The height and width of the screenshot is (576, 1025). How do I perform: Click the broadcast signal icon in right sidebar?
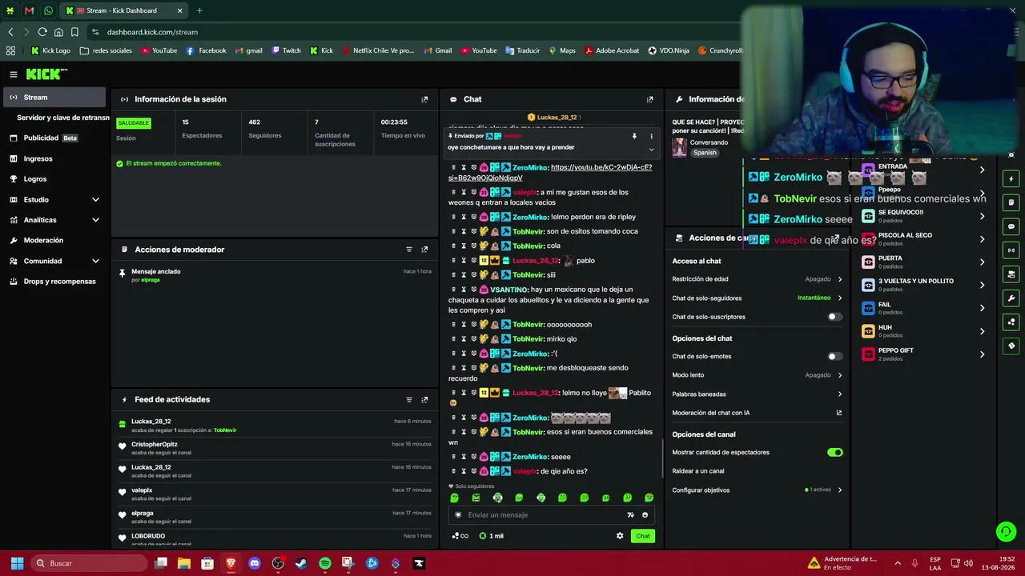pyautogui.click(x=1011, y=250)
